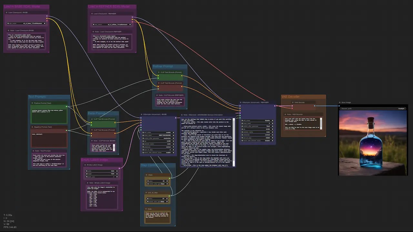The width and height of the screenshot is (413, 232).
Task: Open the ckpt_name selector in Load Checkpoint BASE
Action: 26,23
